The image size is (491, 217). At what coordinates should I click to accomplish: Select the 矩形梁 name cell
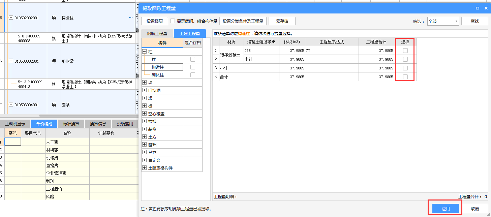(98, 61)
